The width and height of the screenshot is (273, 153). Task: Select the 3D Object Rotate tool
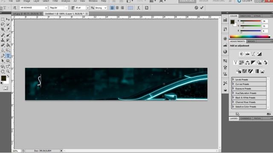[x=3, y=66]
